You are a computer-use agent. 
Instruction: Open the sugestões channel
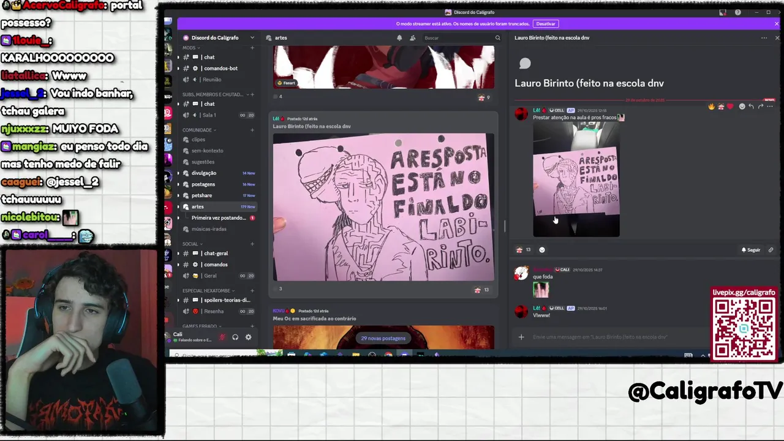(x=219, y=162)
